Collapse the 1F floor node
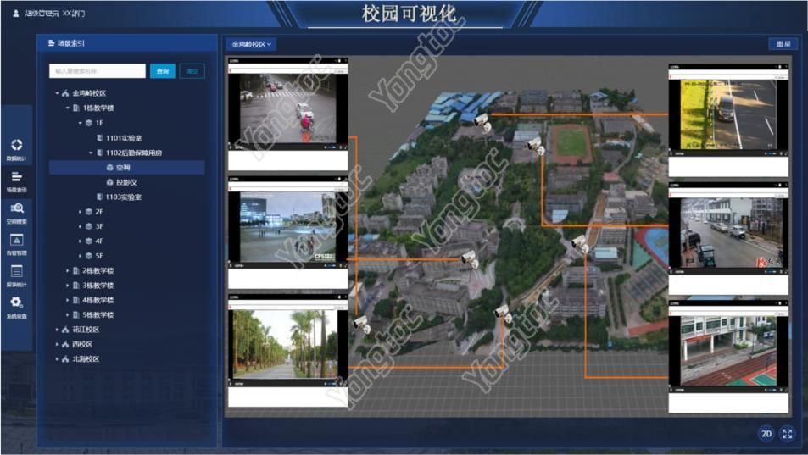The width and height of the screenshot is (808, 455). (80, 123)
